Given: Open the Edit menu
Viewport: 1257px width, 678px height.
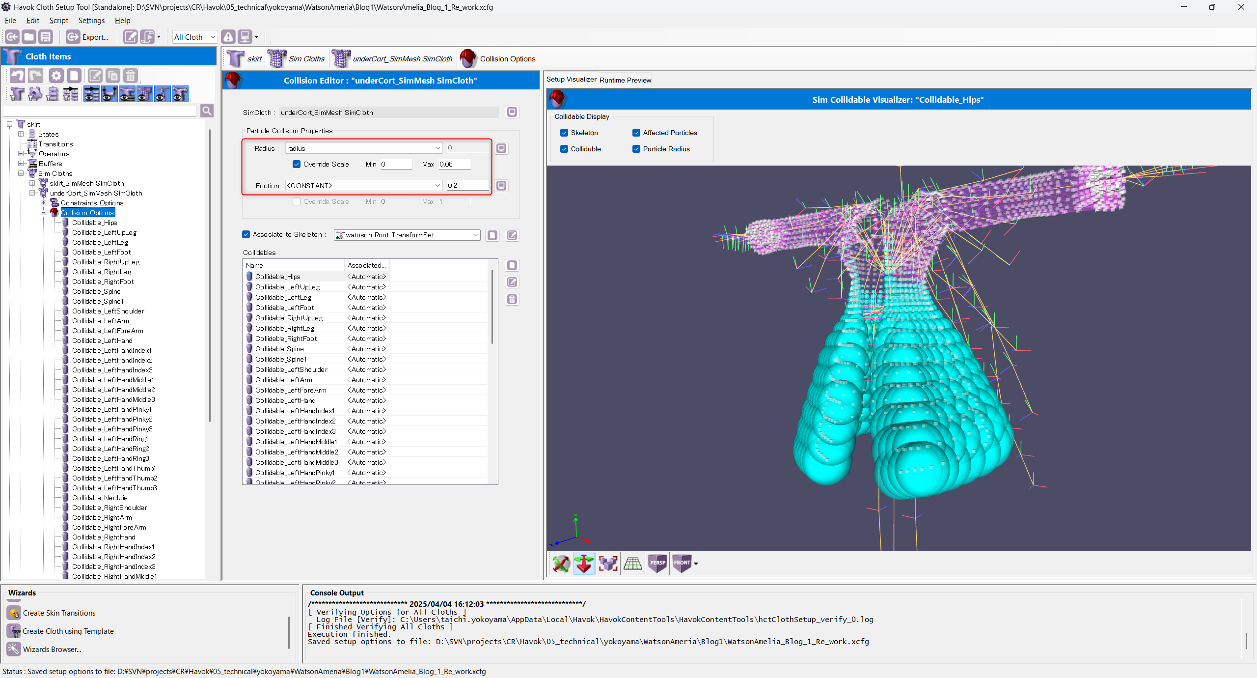Looking at the screenshot, I should [33, 20].
